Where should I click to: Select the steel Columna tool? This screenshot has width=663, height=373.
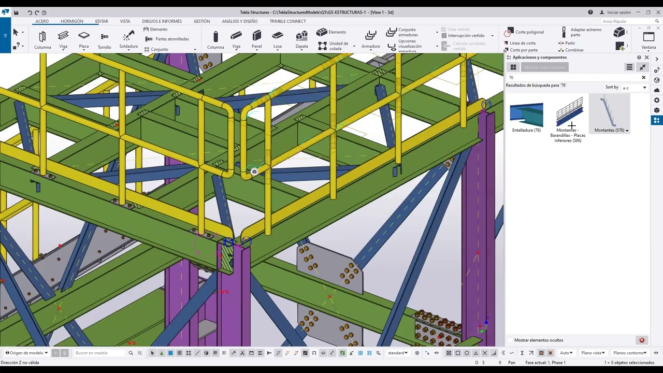(x=42, y=40)
